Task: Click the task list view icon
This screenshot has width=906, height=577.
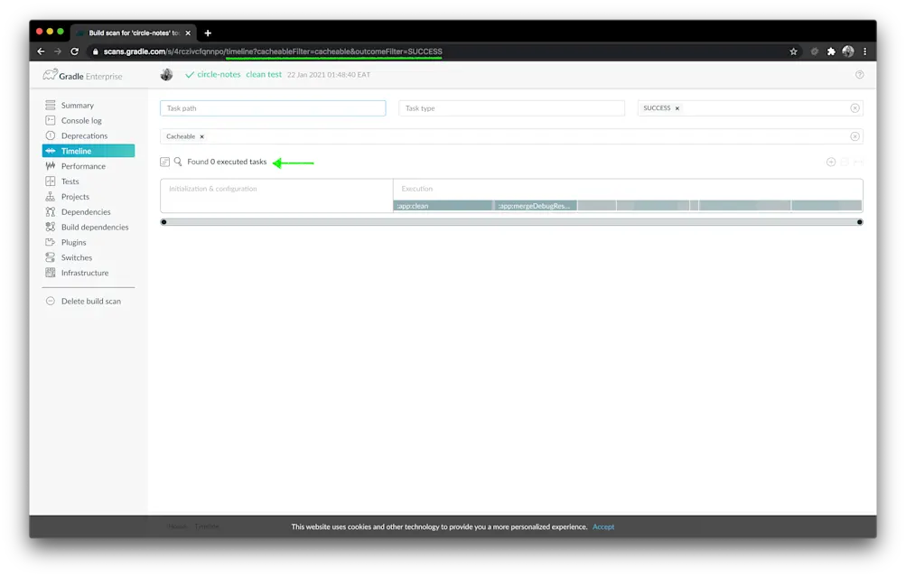Action: (x=164, y=162)
